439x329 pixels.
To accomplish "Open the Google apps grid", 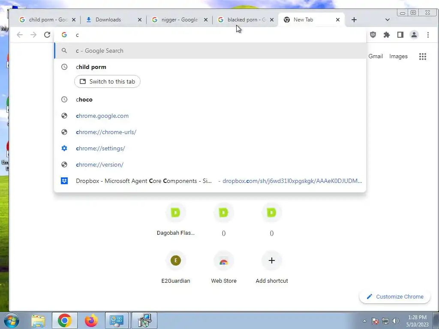I will [x=422, y=57].
